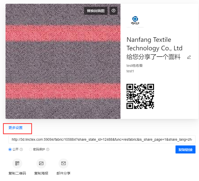Click the pencil edit icon next to title
Screen dimensions: 199x181
point(189,57)
